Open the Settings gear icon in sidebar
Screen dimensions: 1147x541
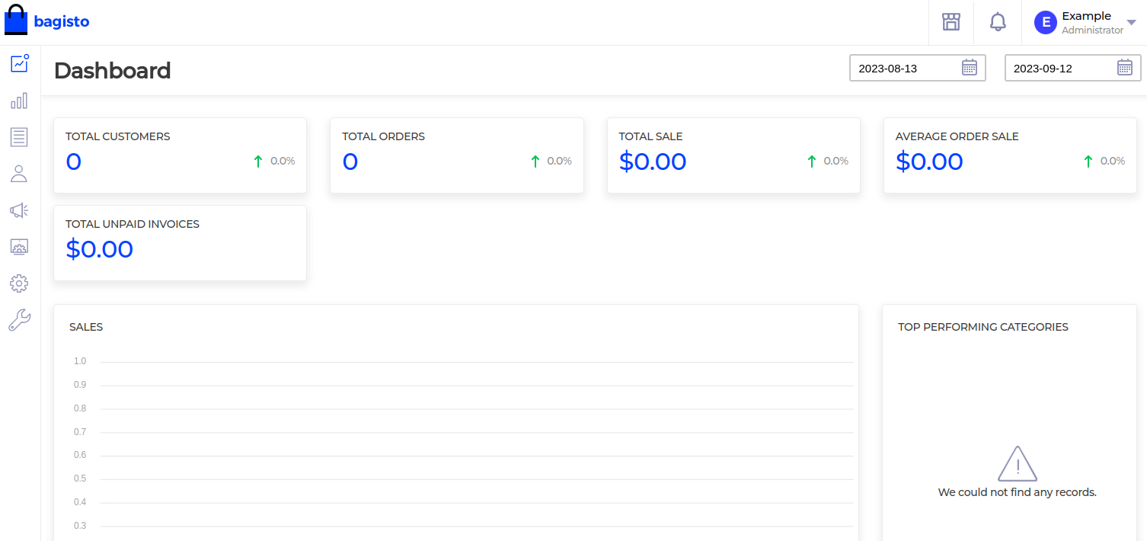(x=19, y=283)
